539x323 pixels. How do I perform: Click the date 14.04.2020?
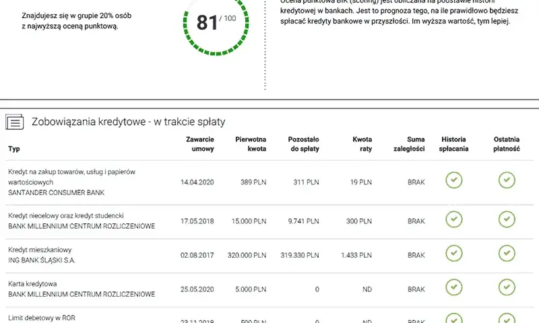197,182
